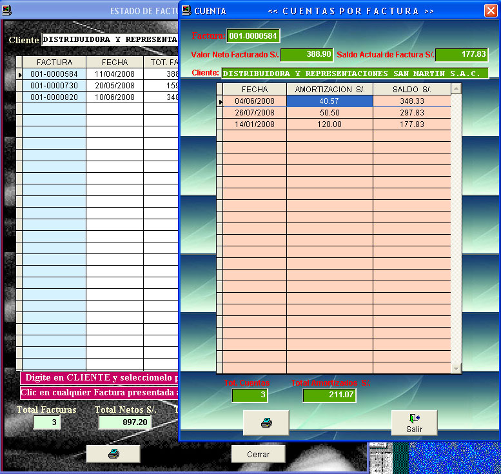Screen dimensions: 501x474
Task: Click the AMORTIZACION S/. column header
Action: coord(329,89)
